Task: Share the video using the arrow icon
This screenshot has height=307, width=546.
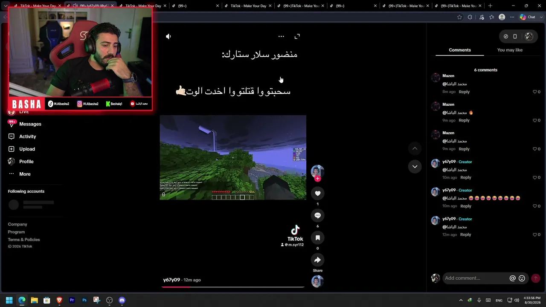Action: [317, 260]
